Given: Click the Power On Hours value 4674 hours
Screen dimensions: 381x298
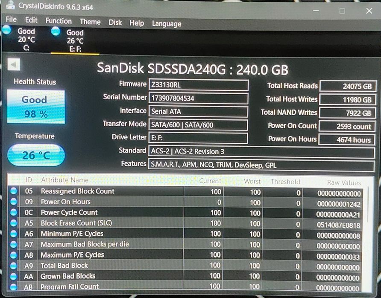Looking at the screenshot, I should [347, 140].
